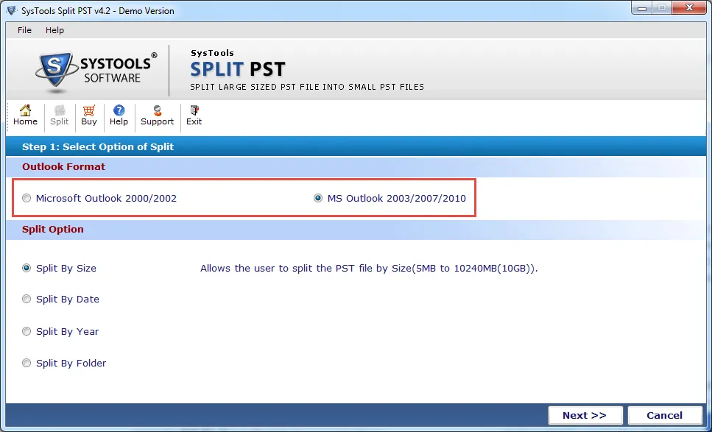Click the Next >> button

click(585, 415)
